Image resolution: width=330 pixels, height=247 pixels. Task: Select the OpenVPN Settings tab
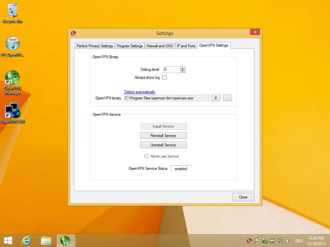click(214, 45)
